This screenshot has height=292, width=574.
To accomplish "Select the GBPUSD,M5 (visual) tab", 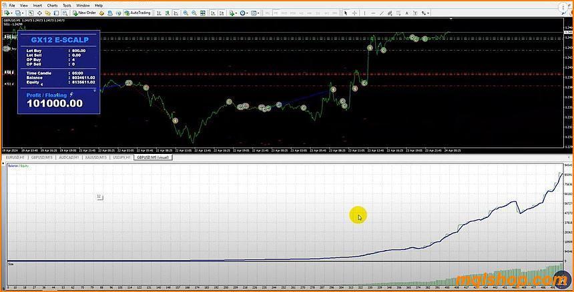I will point(153,157).
